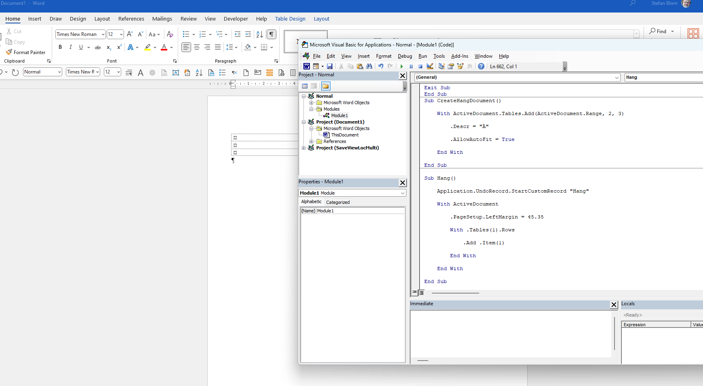
Task: Click the Paste icon in VBA toolbar
Action: (x=360, y=67)
